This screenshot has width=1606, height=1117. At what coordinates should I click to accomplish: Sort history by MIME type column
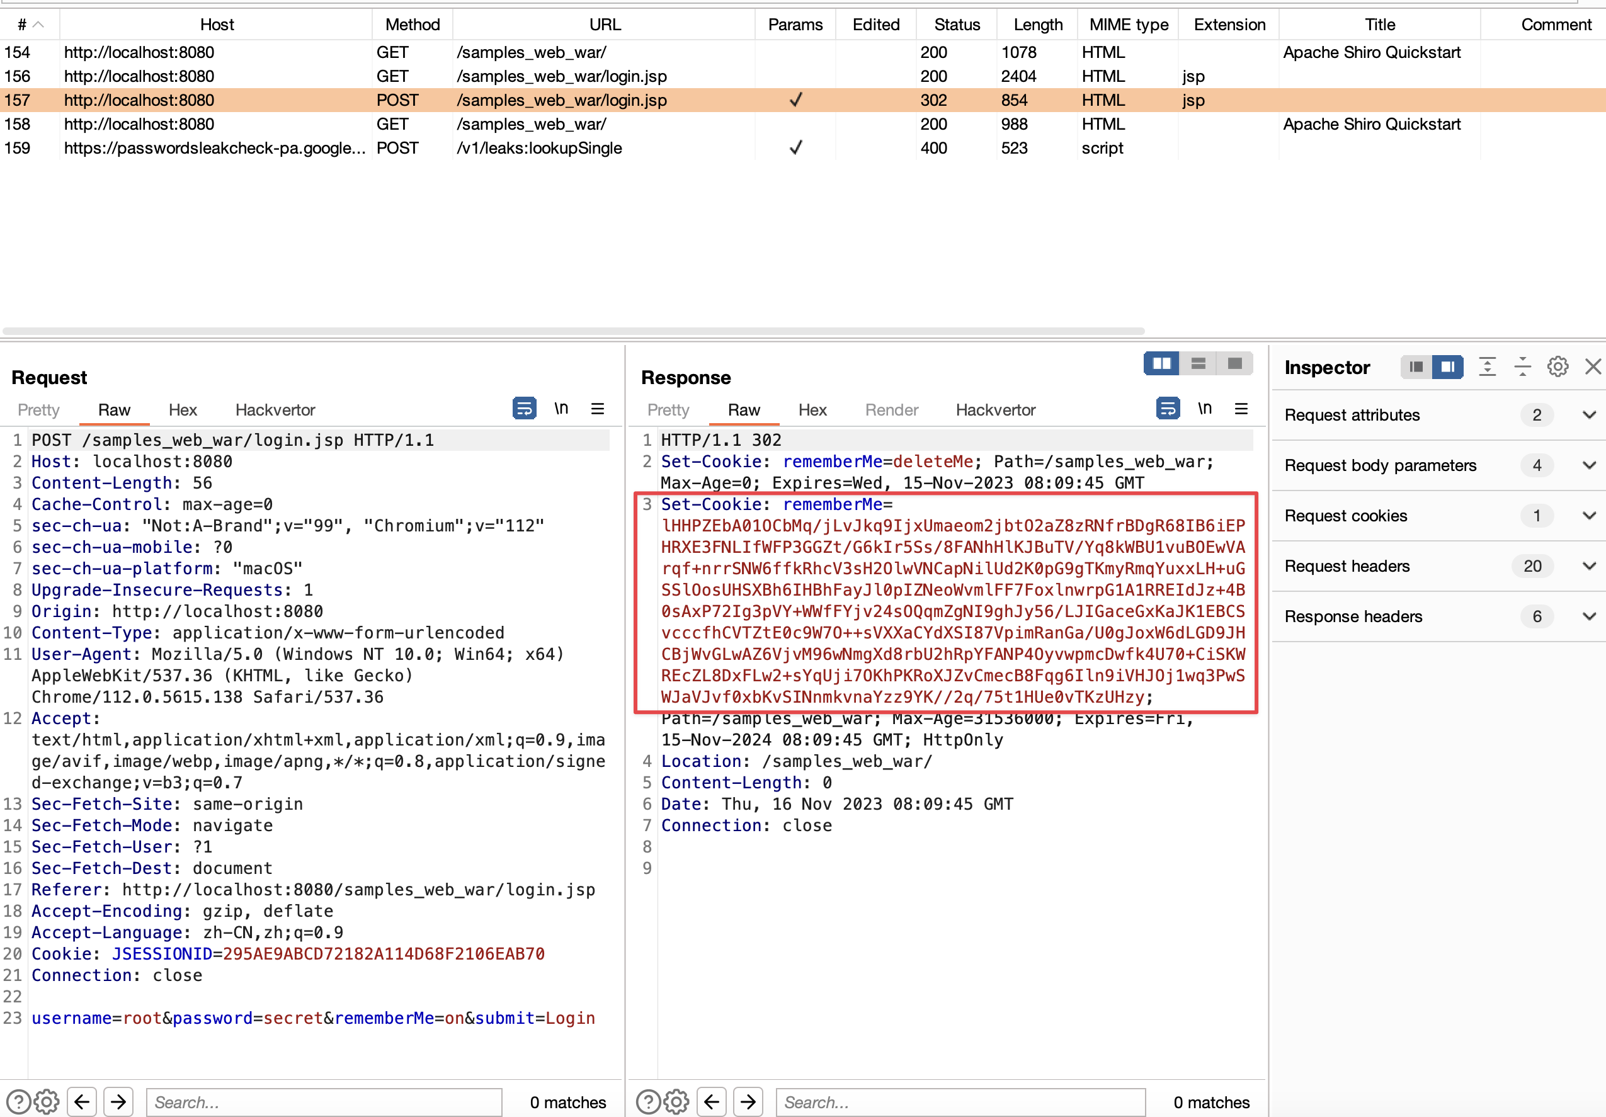point(1128,25)
